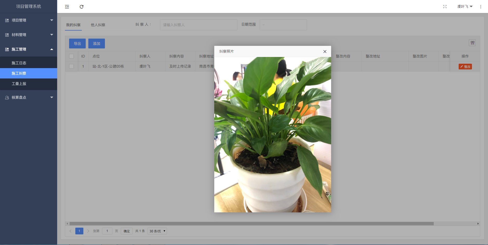Click the red 整改 button in row 1
The image size is (488, 245).
tap(465, 67)
